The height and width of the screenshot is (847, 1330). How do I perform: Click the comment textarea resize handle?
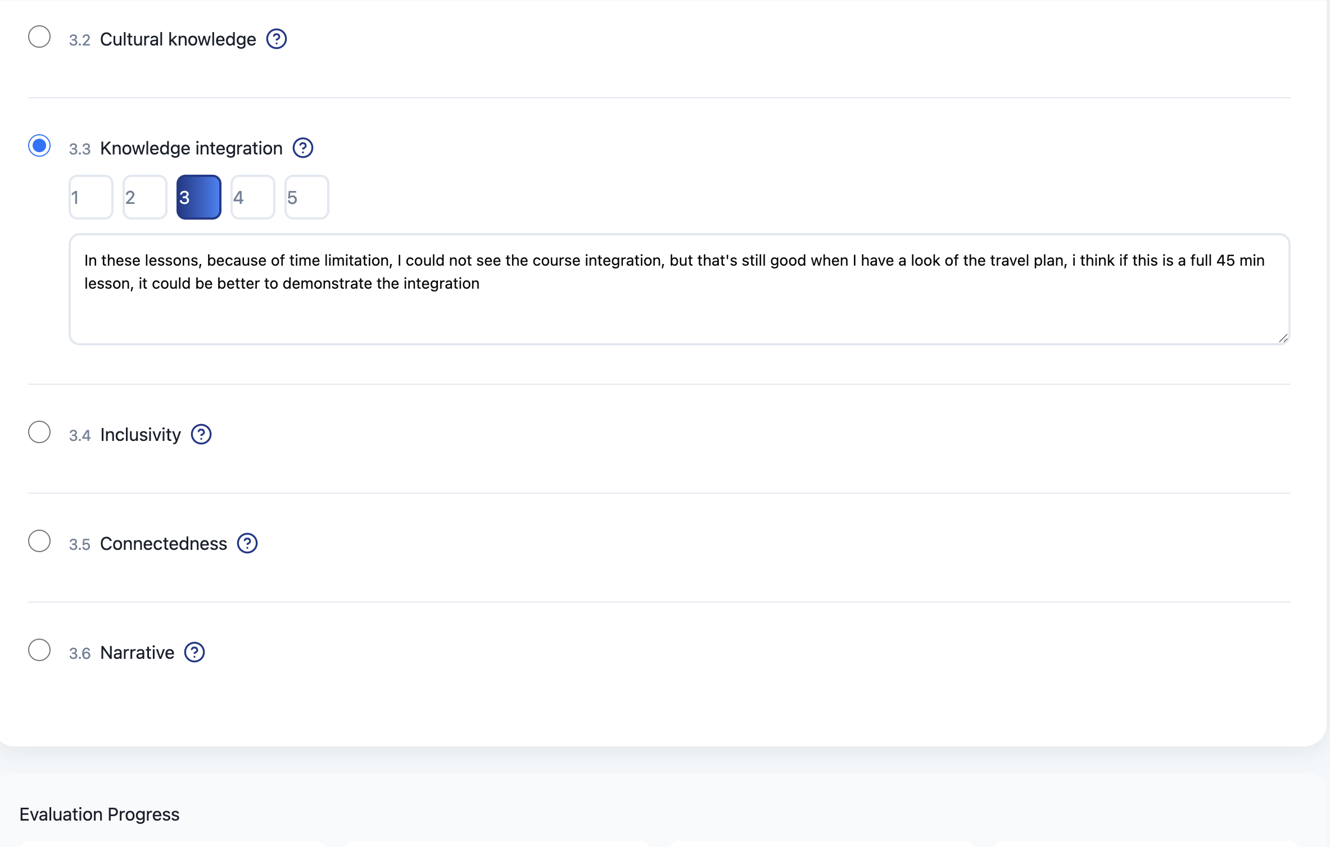pos(1283,338)
